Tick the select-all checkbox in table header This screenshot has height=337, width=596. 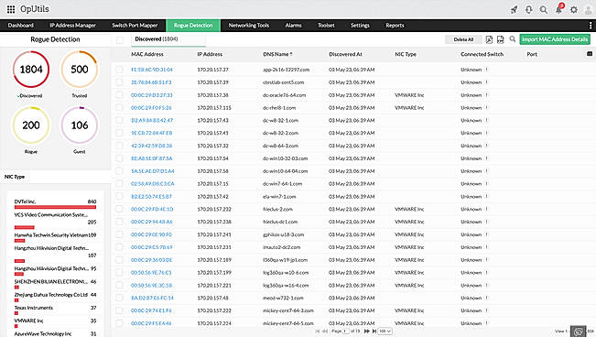coord(120,40)
